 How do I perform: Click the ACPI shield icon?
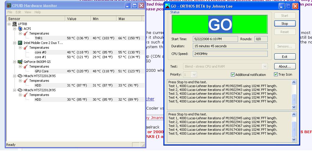click(x=20, y=29)
